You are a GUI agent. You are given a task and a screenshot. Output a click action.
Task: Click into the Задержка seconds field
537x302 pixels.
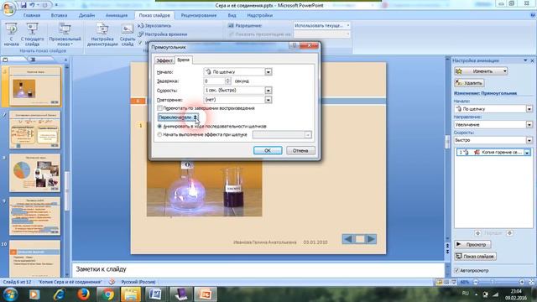[x=215, y=81]
